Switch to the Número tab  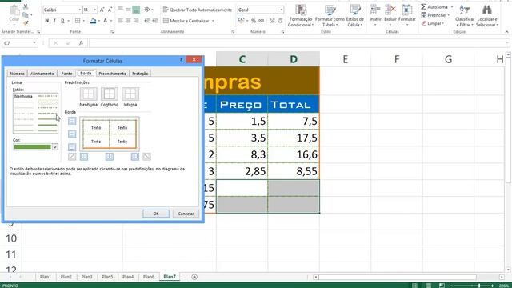click(17, 74)
